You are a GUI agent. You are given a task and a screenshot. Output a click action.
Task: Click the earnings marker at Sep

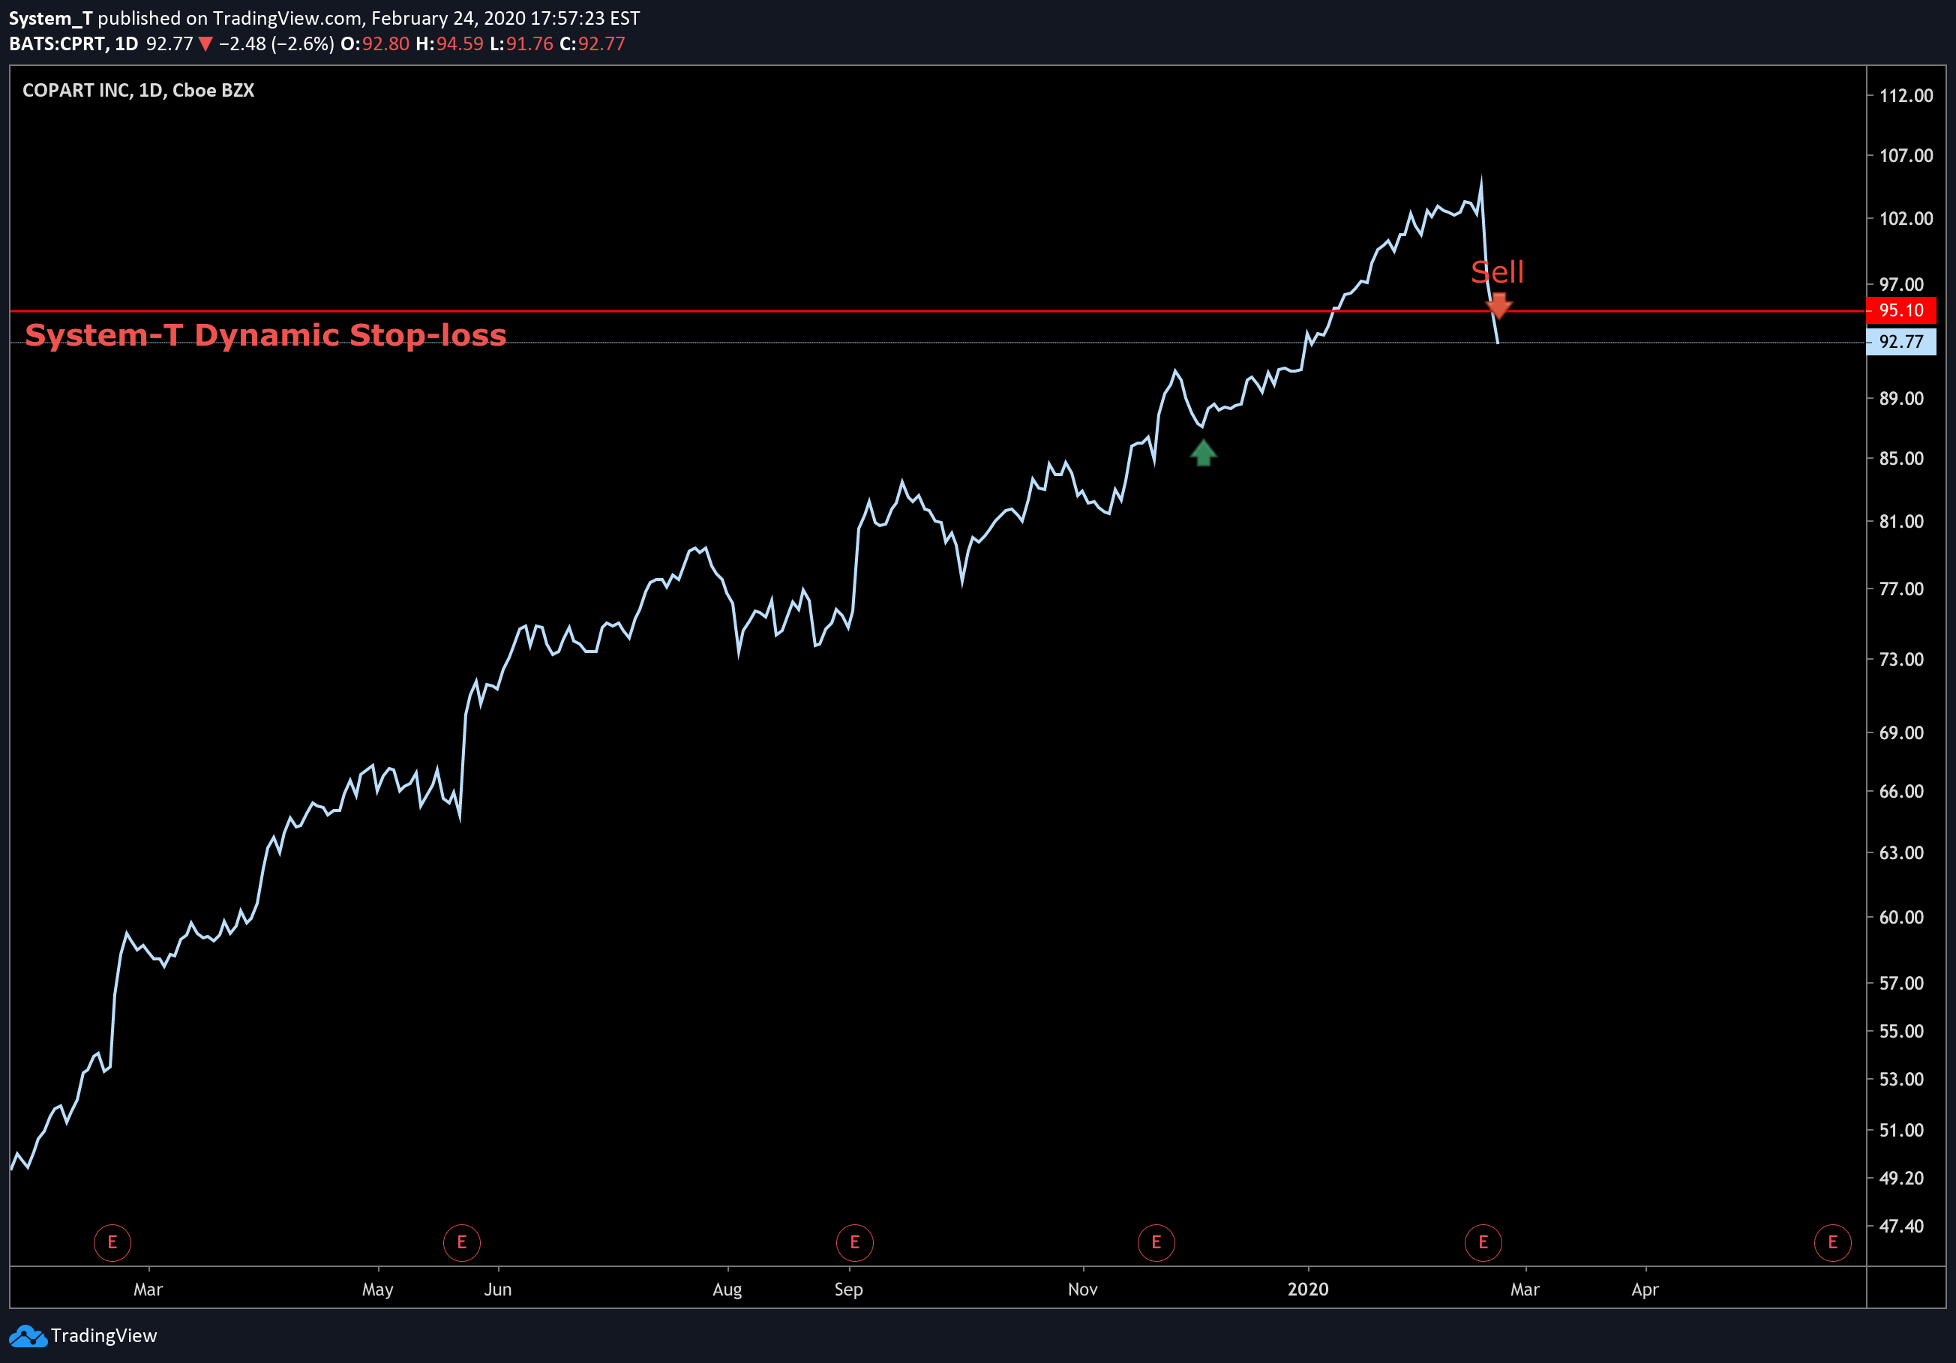(854, 1242)
